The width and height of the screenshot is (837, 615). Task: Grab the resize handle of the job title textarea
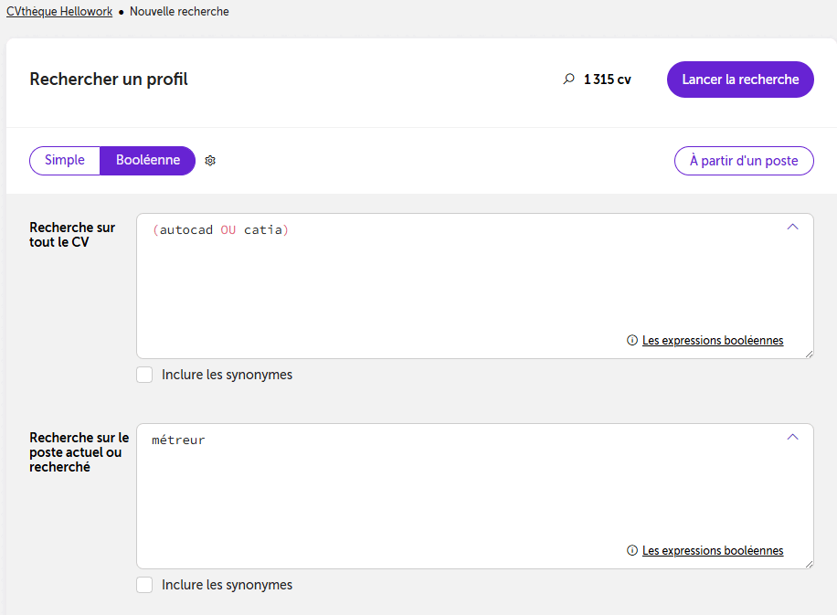pyautogui.click(x=809, y=565)
